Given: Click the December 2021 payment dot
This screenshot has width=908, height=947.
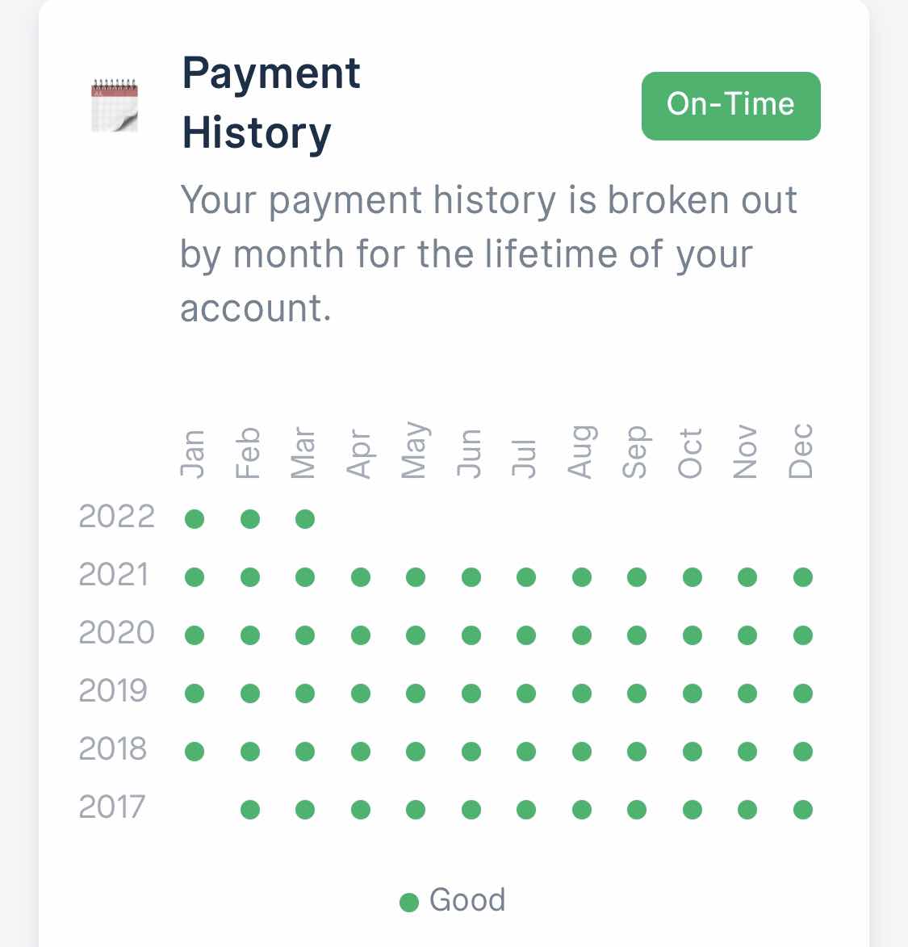Looking at the screenshot, I should coord(802,576).
